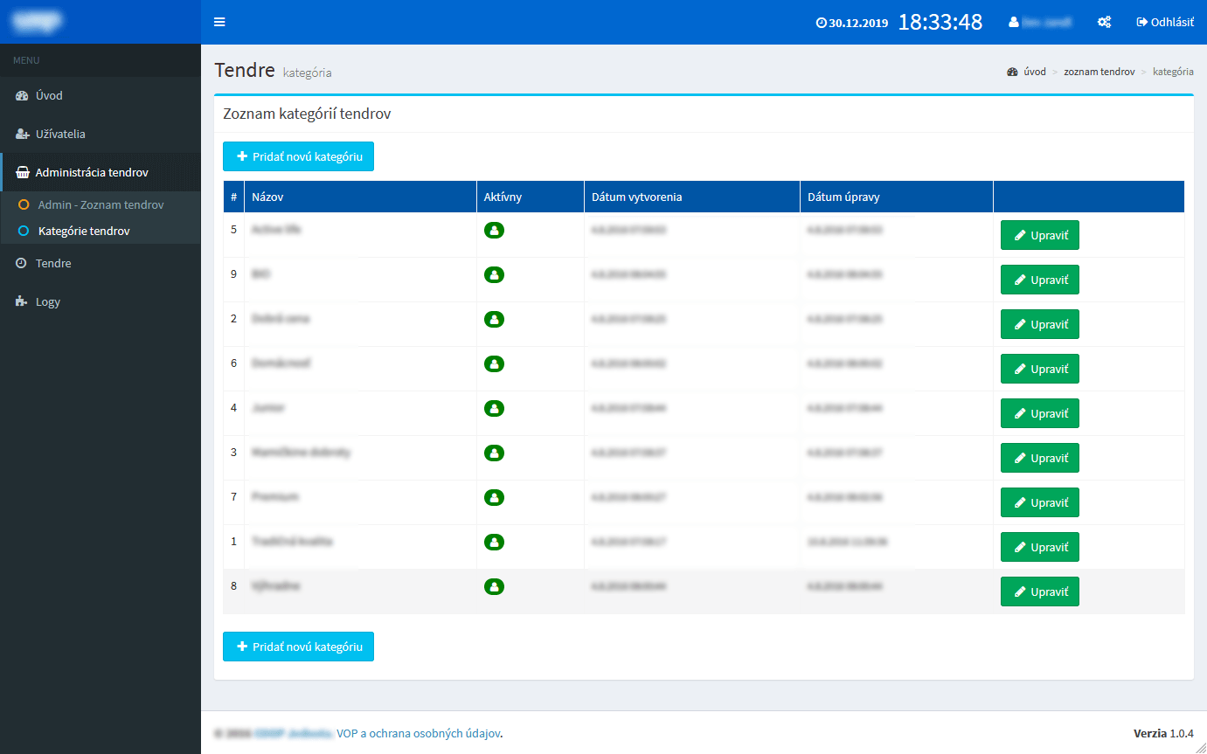Click Upraviť for category number 4
The height and width of the screenshot is (754, 1207).
tap(1040, 413)
